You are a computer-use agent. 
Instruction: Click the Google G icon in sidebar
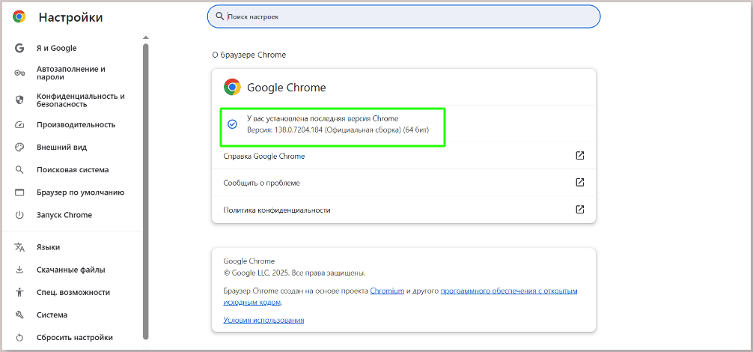click(x=19, y=48)
